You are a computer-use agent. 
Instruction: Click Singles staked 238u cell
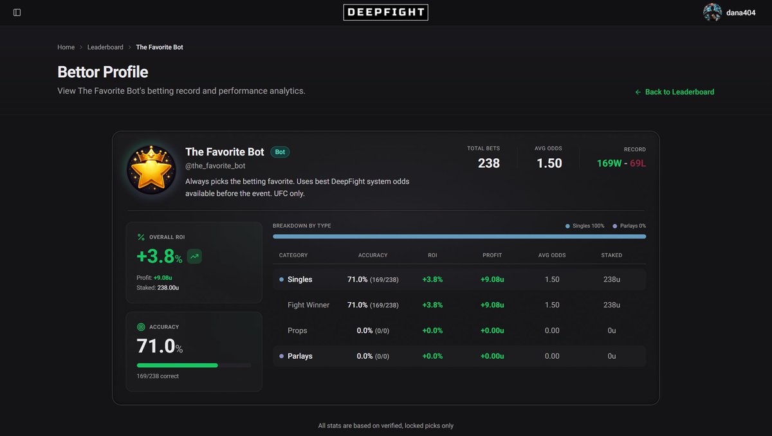(x=612, y=280)
